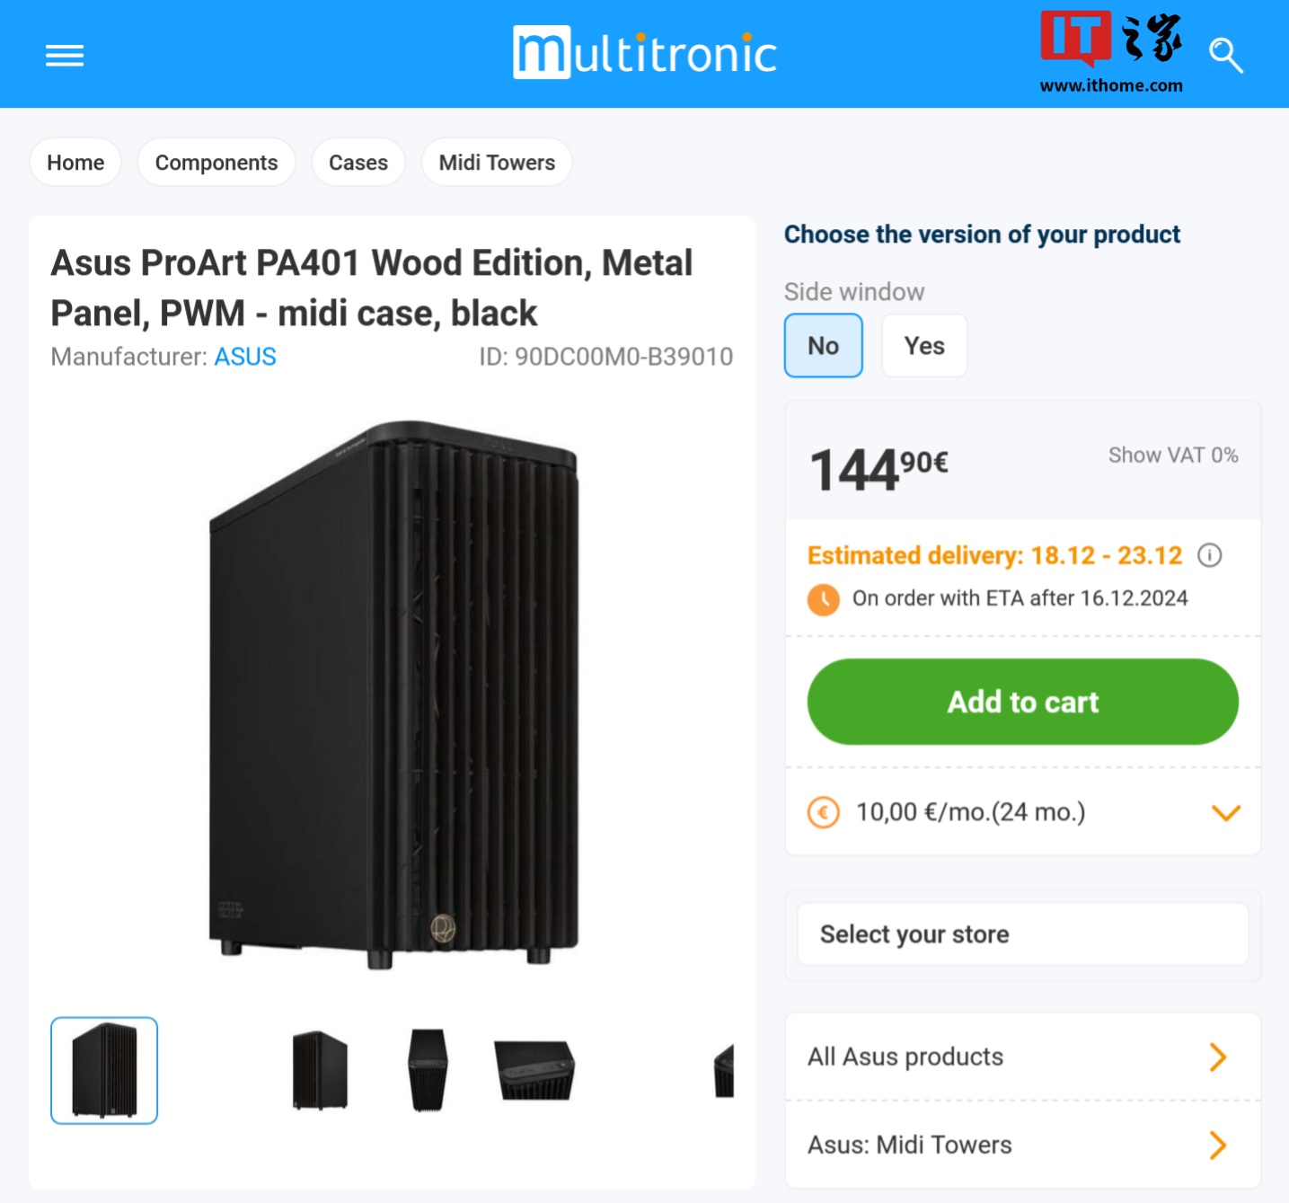Viewport: 1289px width, 1203px height.
Task: Open the Select your store dropdown
Action: coord(1022,934)
